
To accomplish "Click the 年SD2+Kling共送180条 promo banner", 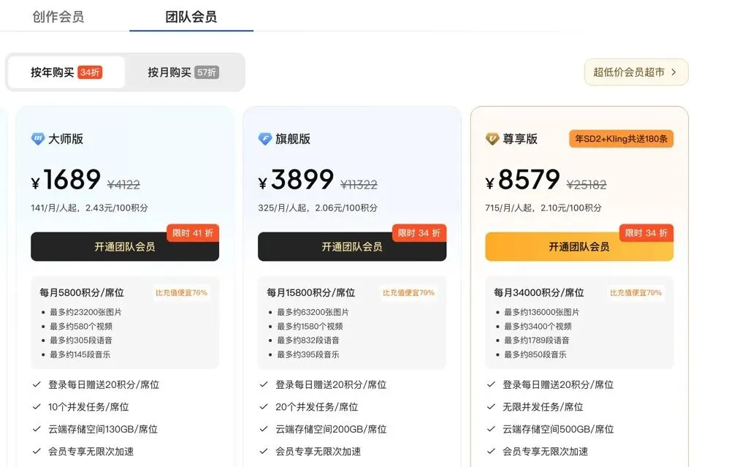I will pyautogui.click(x=621, y=139).
